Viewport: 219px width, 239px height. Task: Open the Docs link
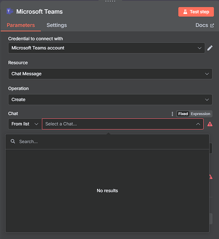point(205,25)
